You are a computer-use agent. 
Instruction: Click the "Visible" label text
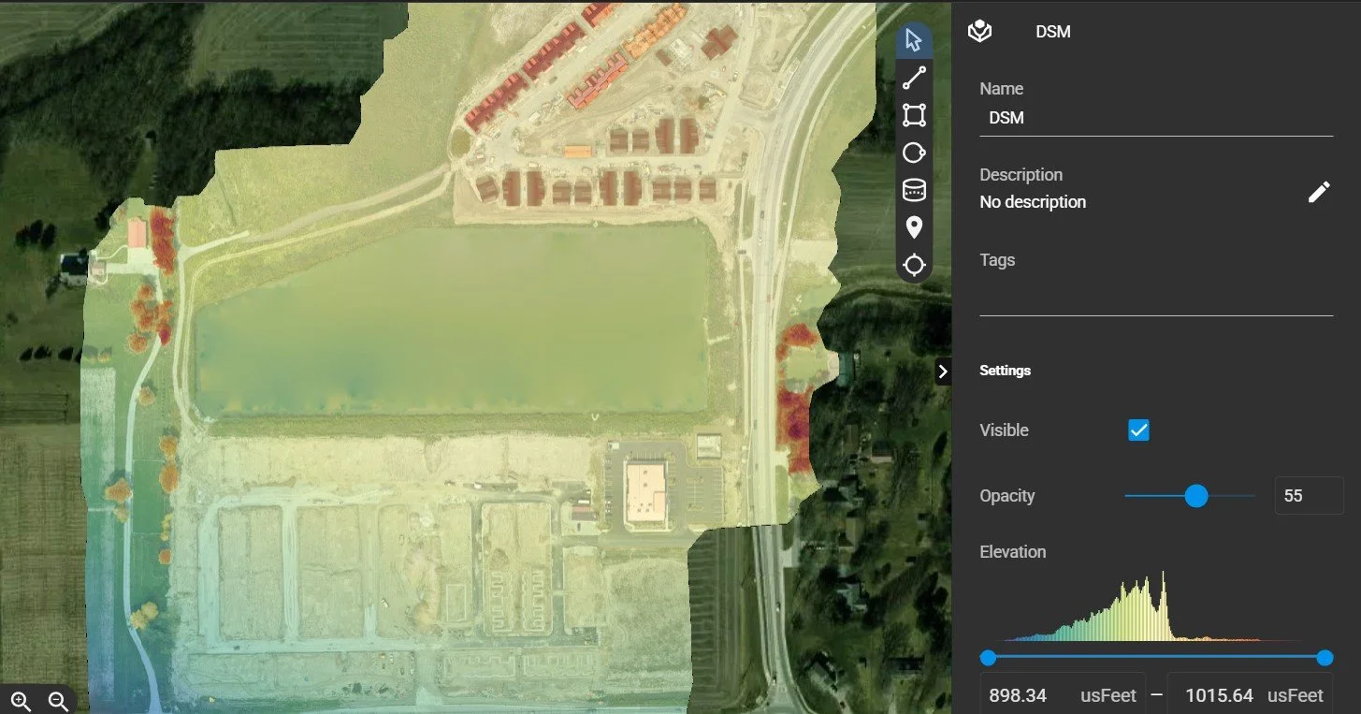coord(1004,430)
